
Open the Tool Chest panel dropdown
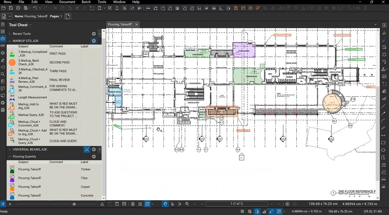pos(30,25)
